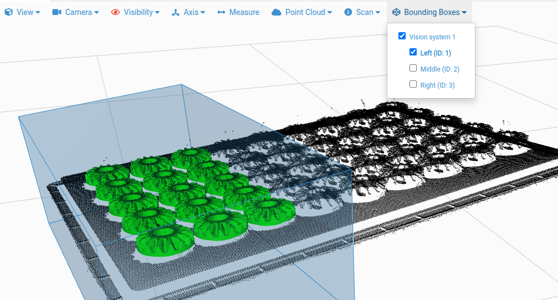This screenshot has height=300, width=558.
Task: Click a green detected gear in the viewport
Action: point(165,240)
